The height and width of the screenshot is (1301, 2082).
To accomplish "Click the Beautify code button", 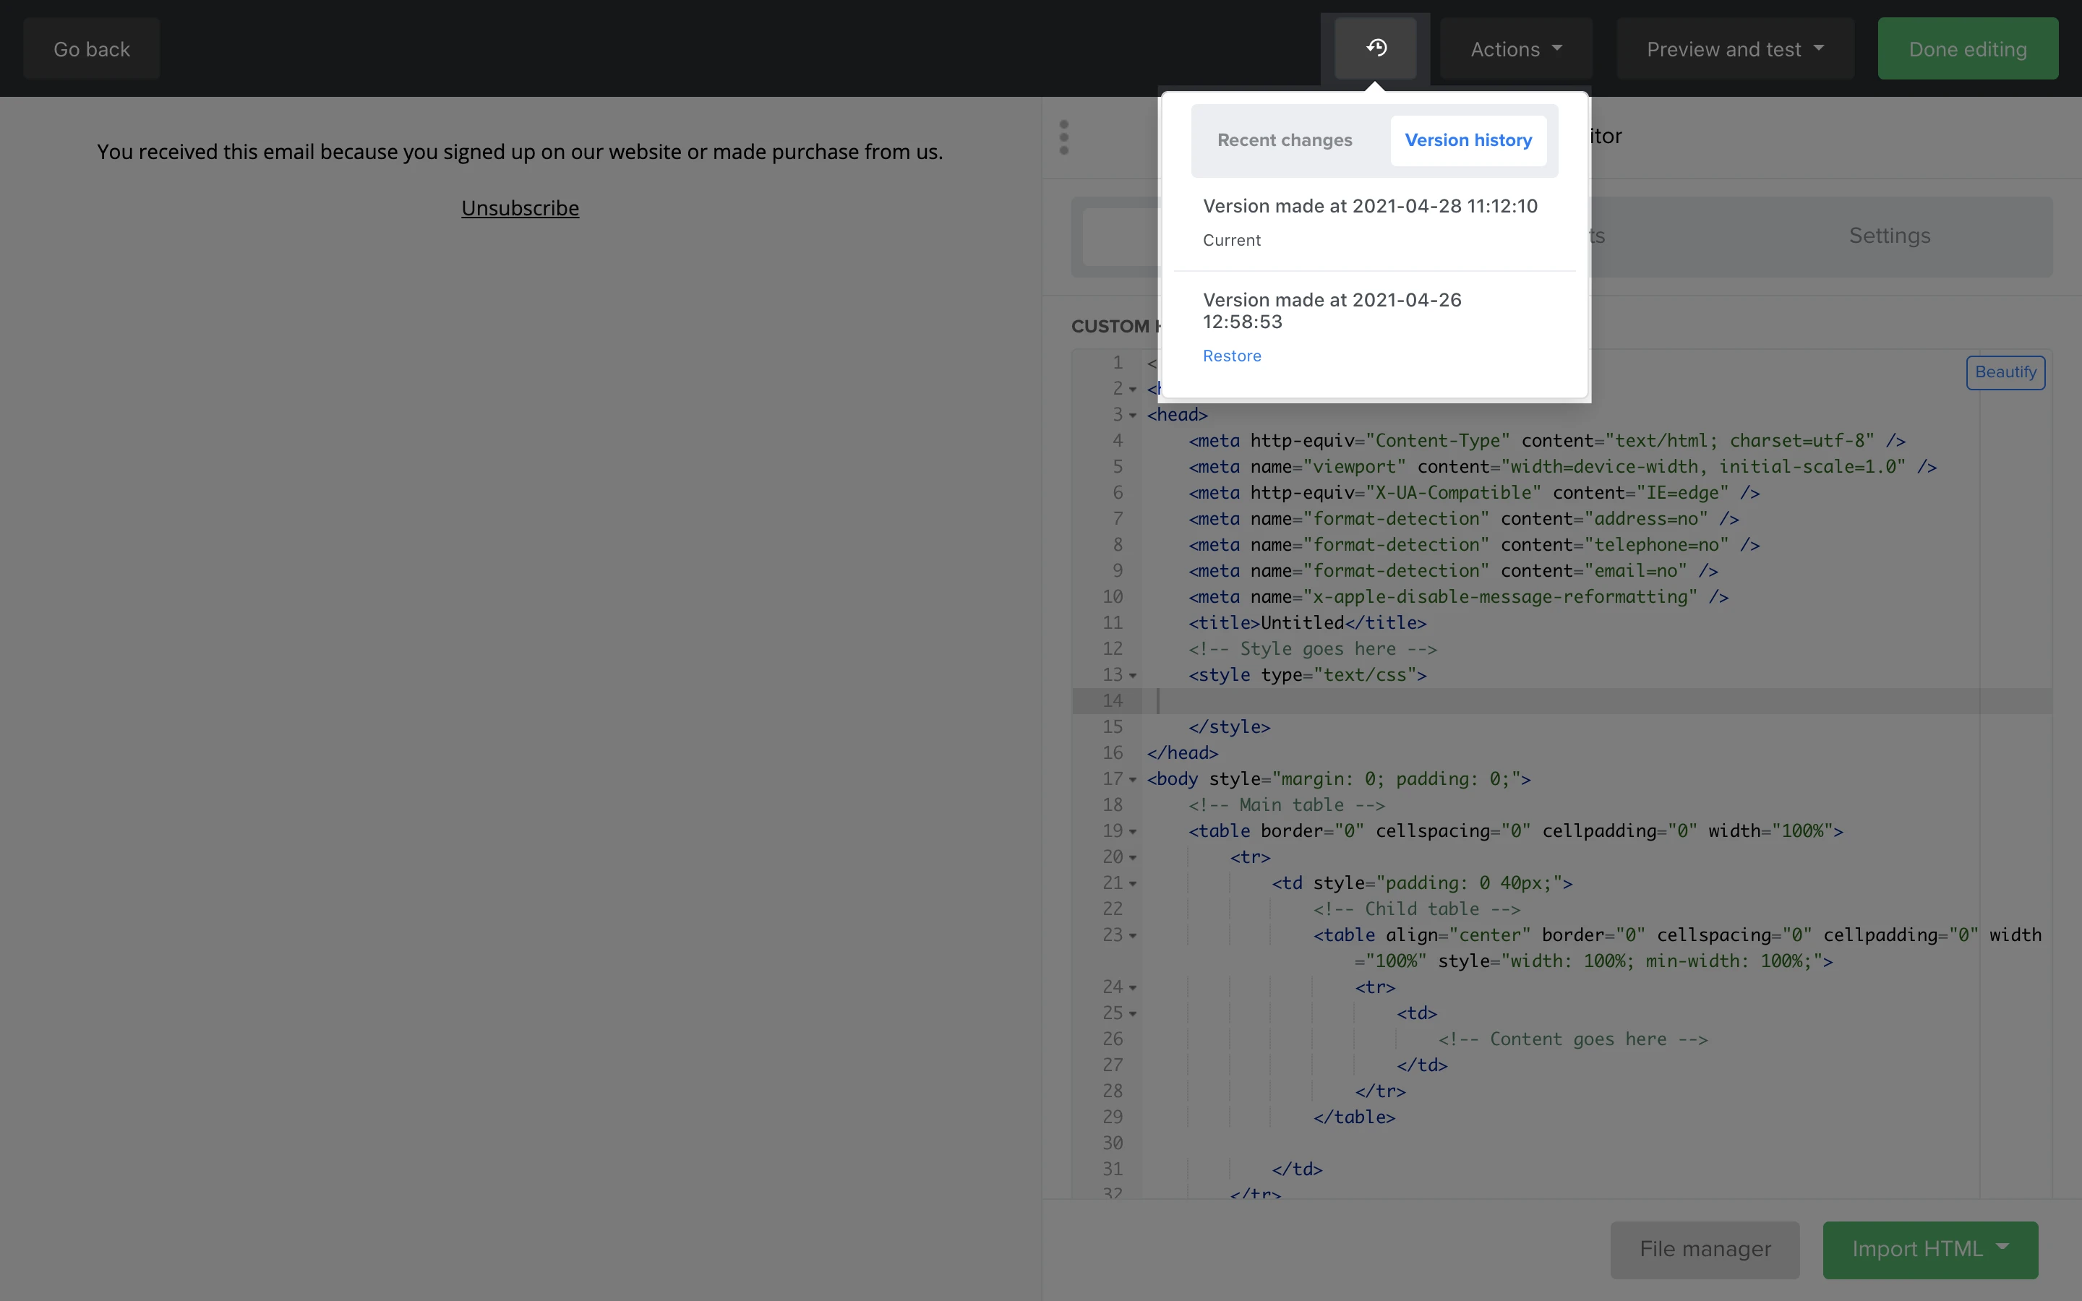I will click(x=2005, y=372).
